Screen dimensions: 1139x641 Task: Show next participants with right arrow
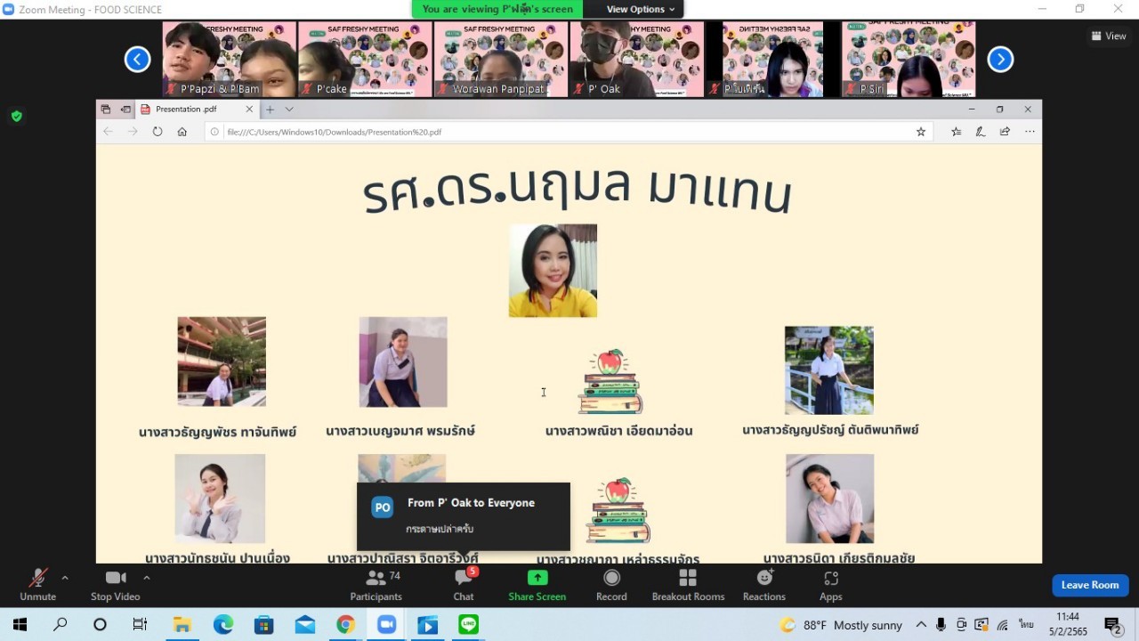(x=1000, y=60)
